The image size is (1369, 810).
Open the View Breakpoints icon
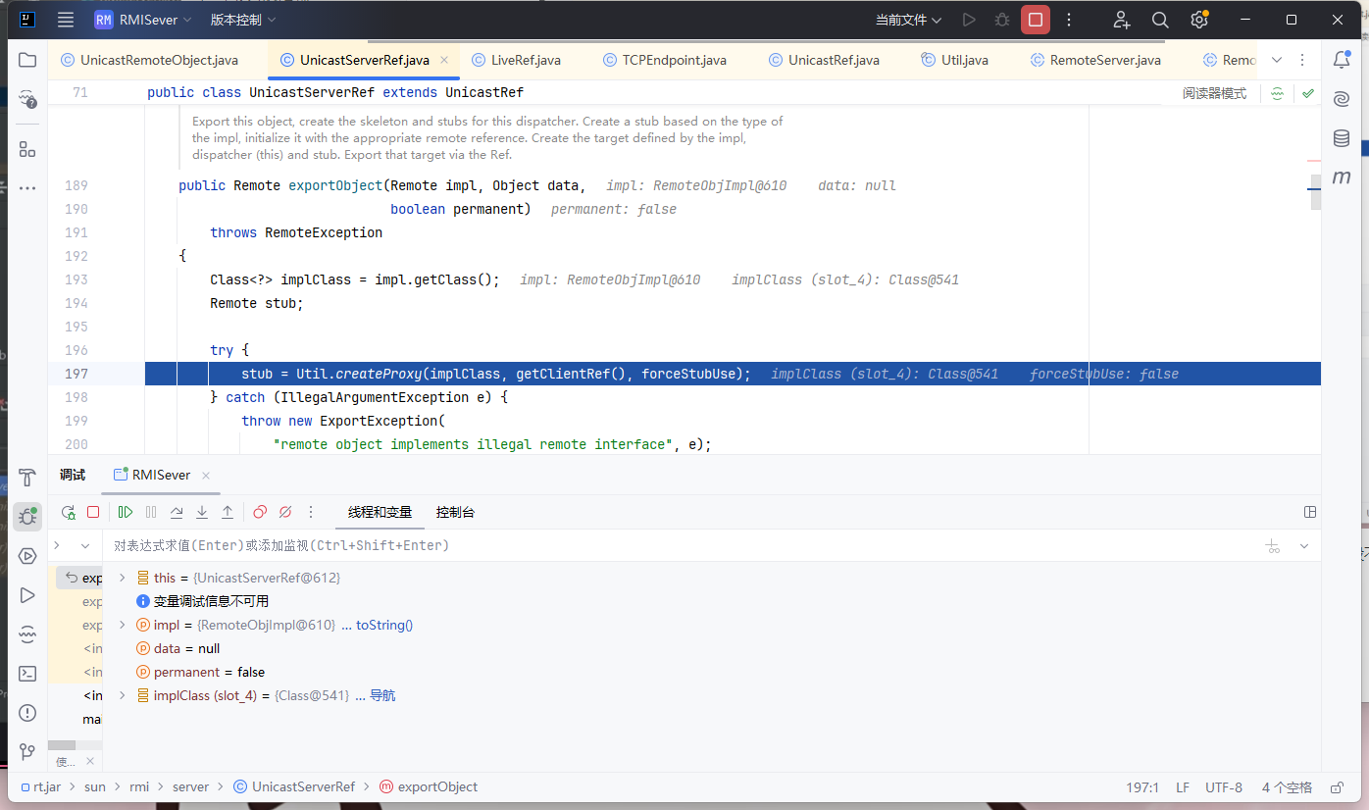[260, 512]
